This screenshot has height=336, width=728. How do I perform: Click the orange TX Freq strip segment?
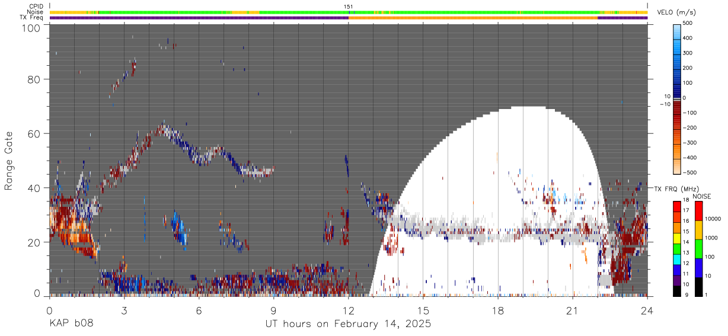[x=473, y=17]
